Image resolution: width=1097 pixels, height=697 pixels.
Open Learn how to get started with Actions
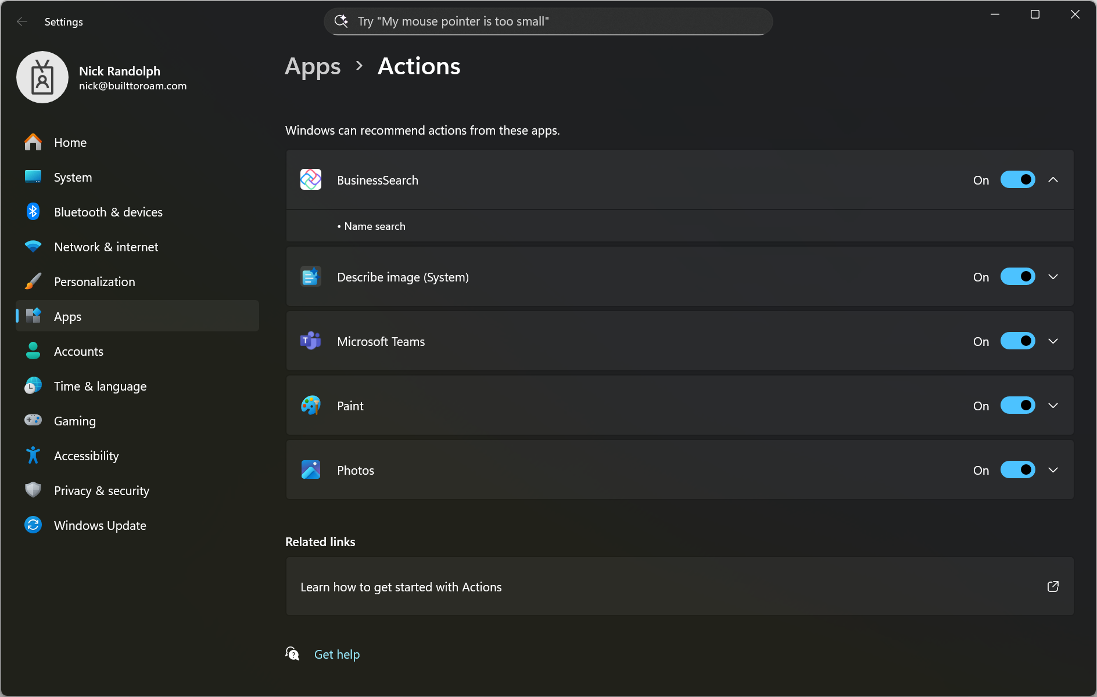[x=680, y=587]
